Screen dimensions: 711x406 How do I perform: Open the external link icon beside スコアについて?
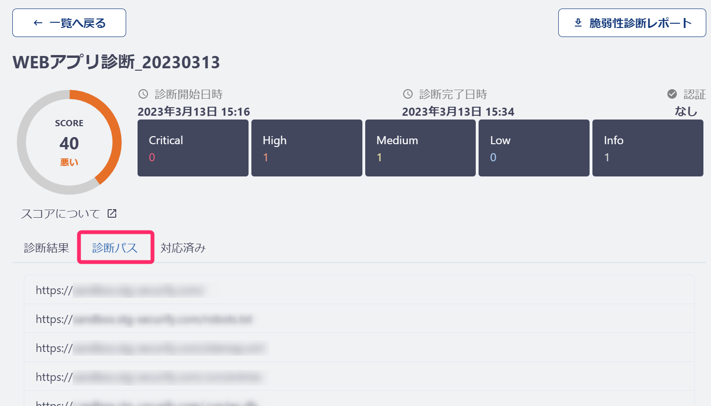click(x=112, y=213)
